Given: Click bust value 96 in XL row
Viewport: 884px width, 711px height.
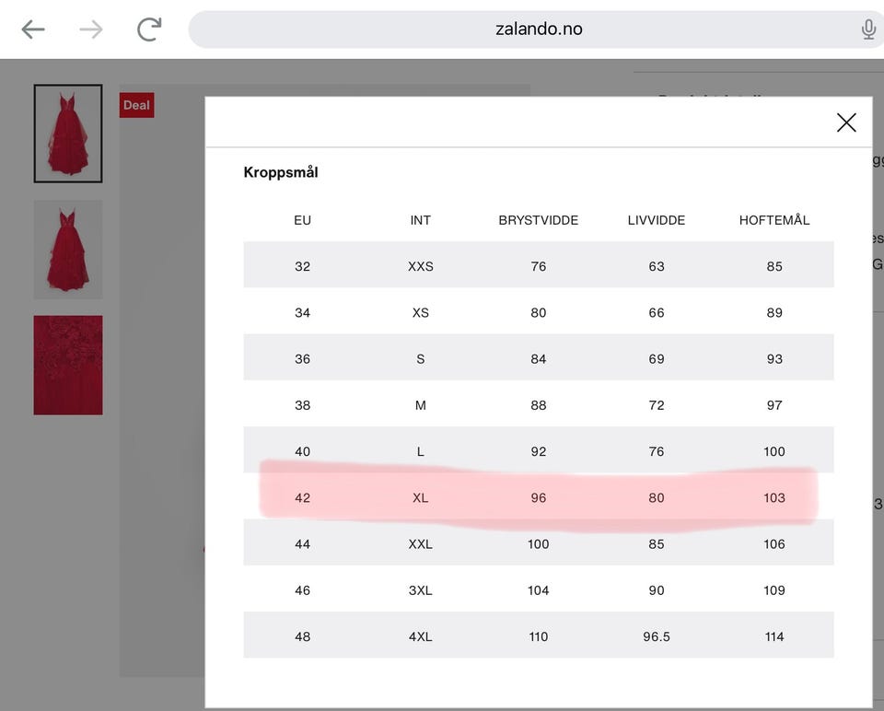Looking at the screenshot, I should coord(539,497).
